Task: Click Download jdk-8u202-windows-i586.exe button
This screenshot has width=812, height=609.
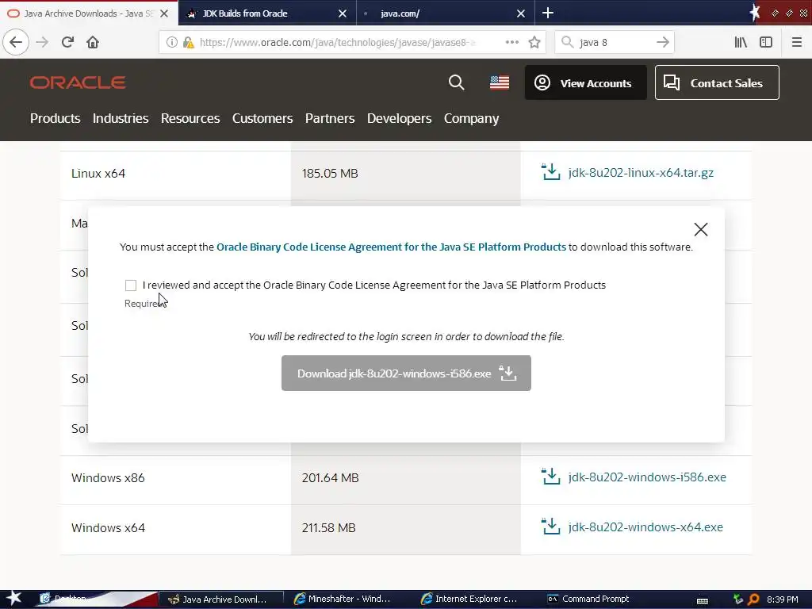Action: 406,373
